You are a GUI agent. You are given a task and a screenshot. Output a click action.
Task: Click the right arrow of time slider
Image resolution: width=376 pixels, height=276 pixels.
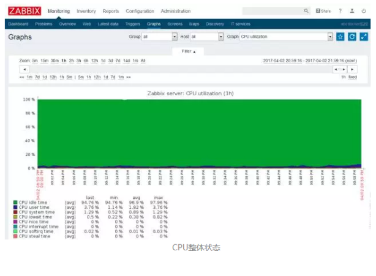pos(352,70)
